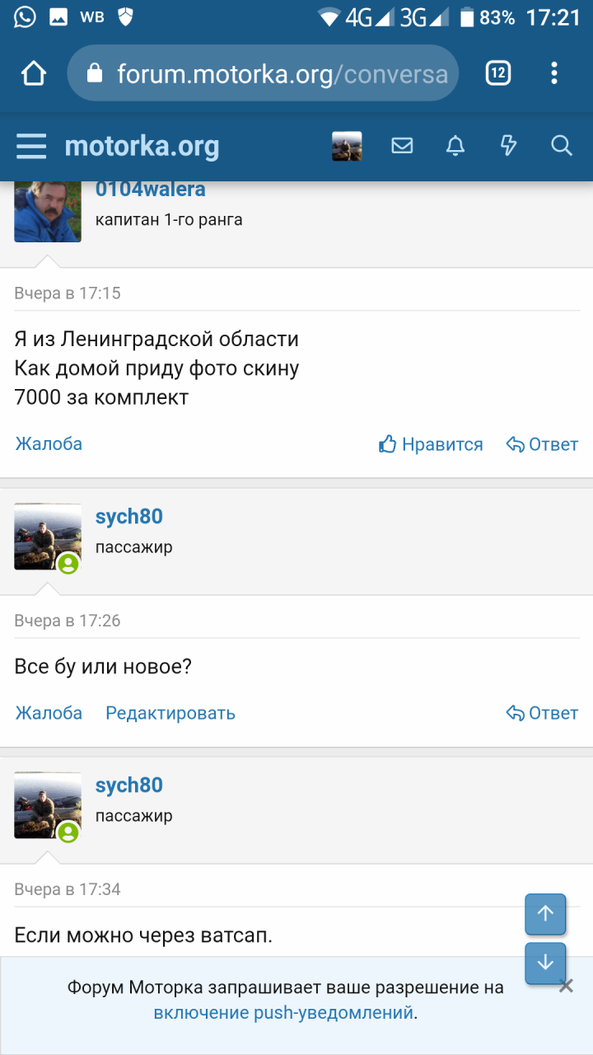Screen dimensions: 593x1055
Task: Edit the "Все бу или новое?" message
Action: coord(170,713)
